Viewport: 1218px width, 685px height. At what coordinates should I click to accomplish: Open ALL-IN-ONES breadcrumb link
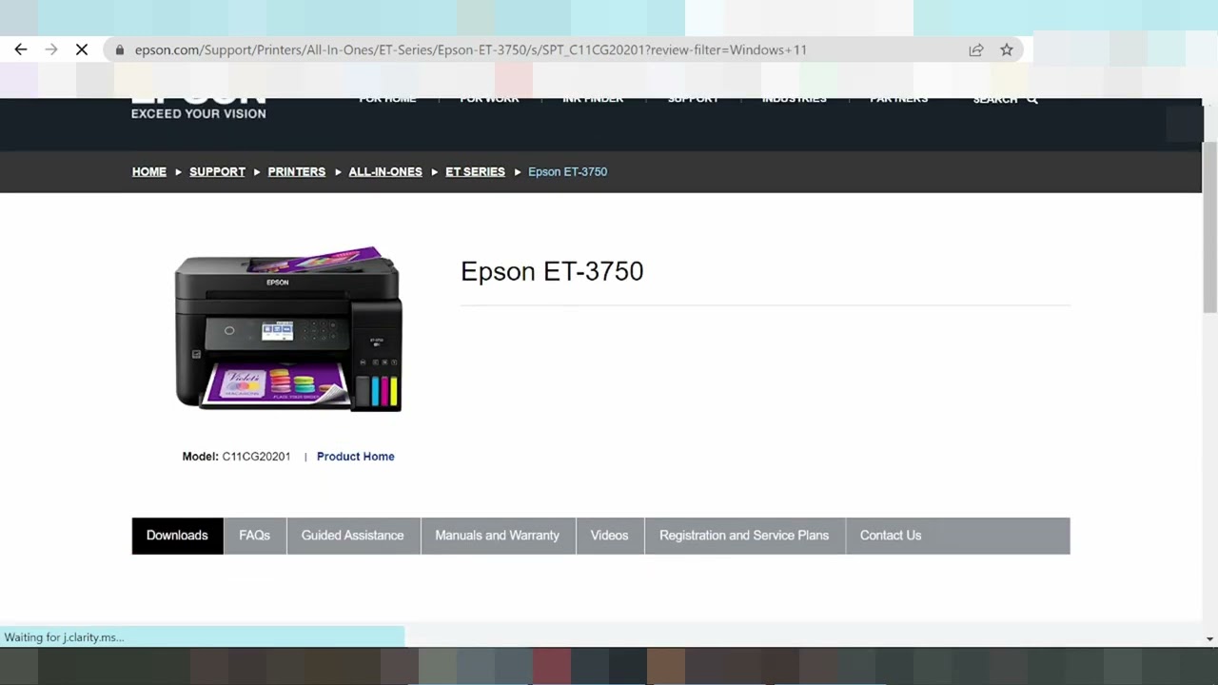[x=385, y=171]
